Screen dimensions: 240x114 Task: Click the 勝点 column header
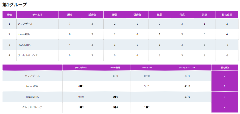70,15
